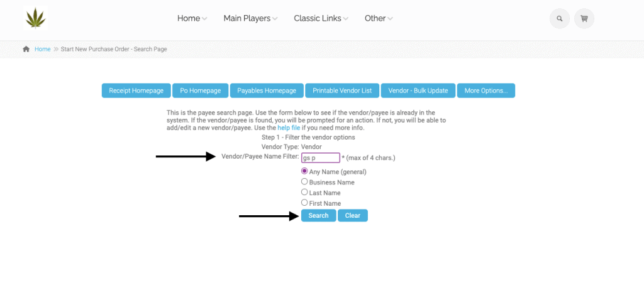
Task: Focus the Vendor/Payee Name Filter field
Action: (x=320, y=158)
